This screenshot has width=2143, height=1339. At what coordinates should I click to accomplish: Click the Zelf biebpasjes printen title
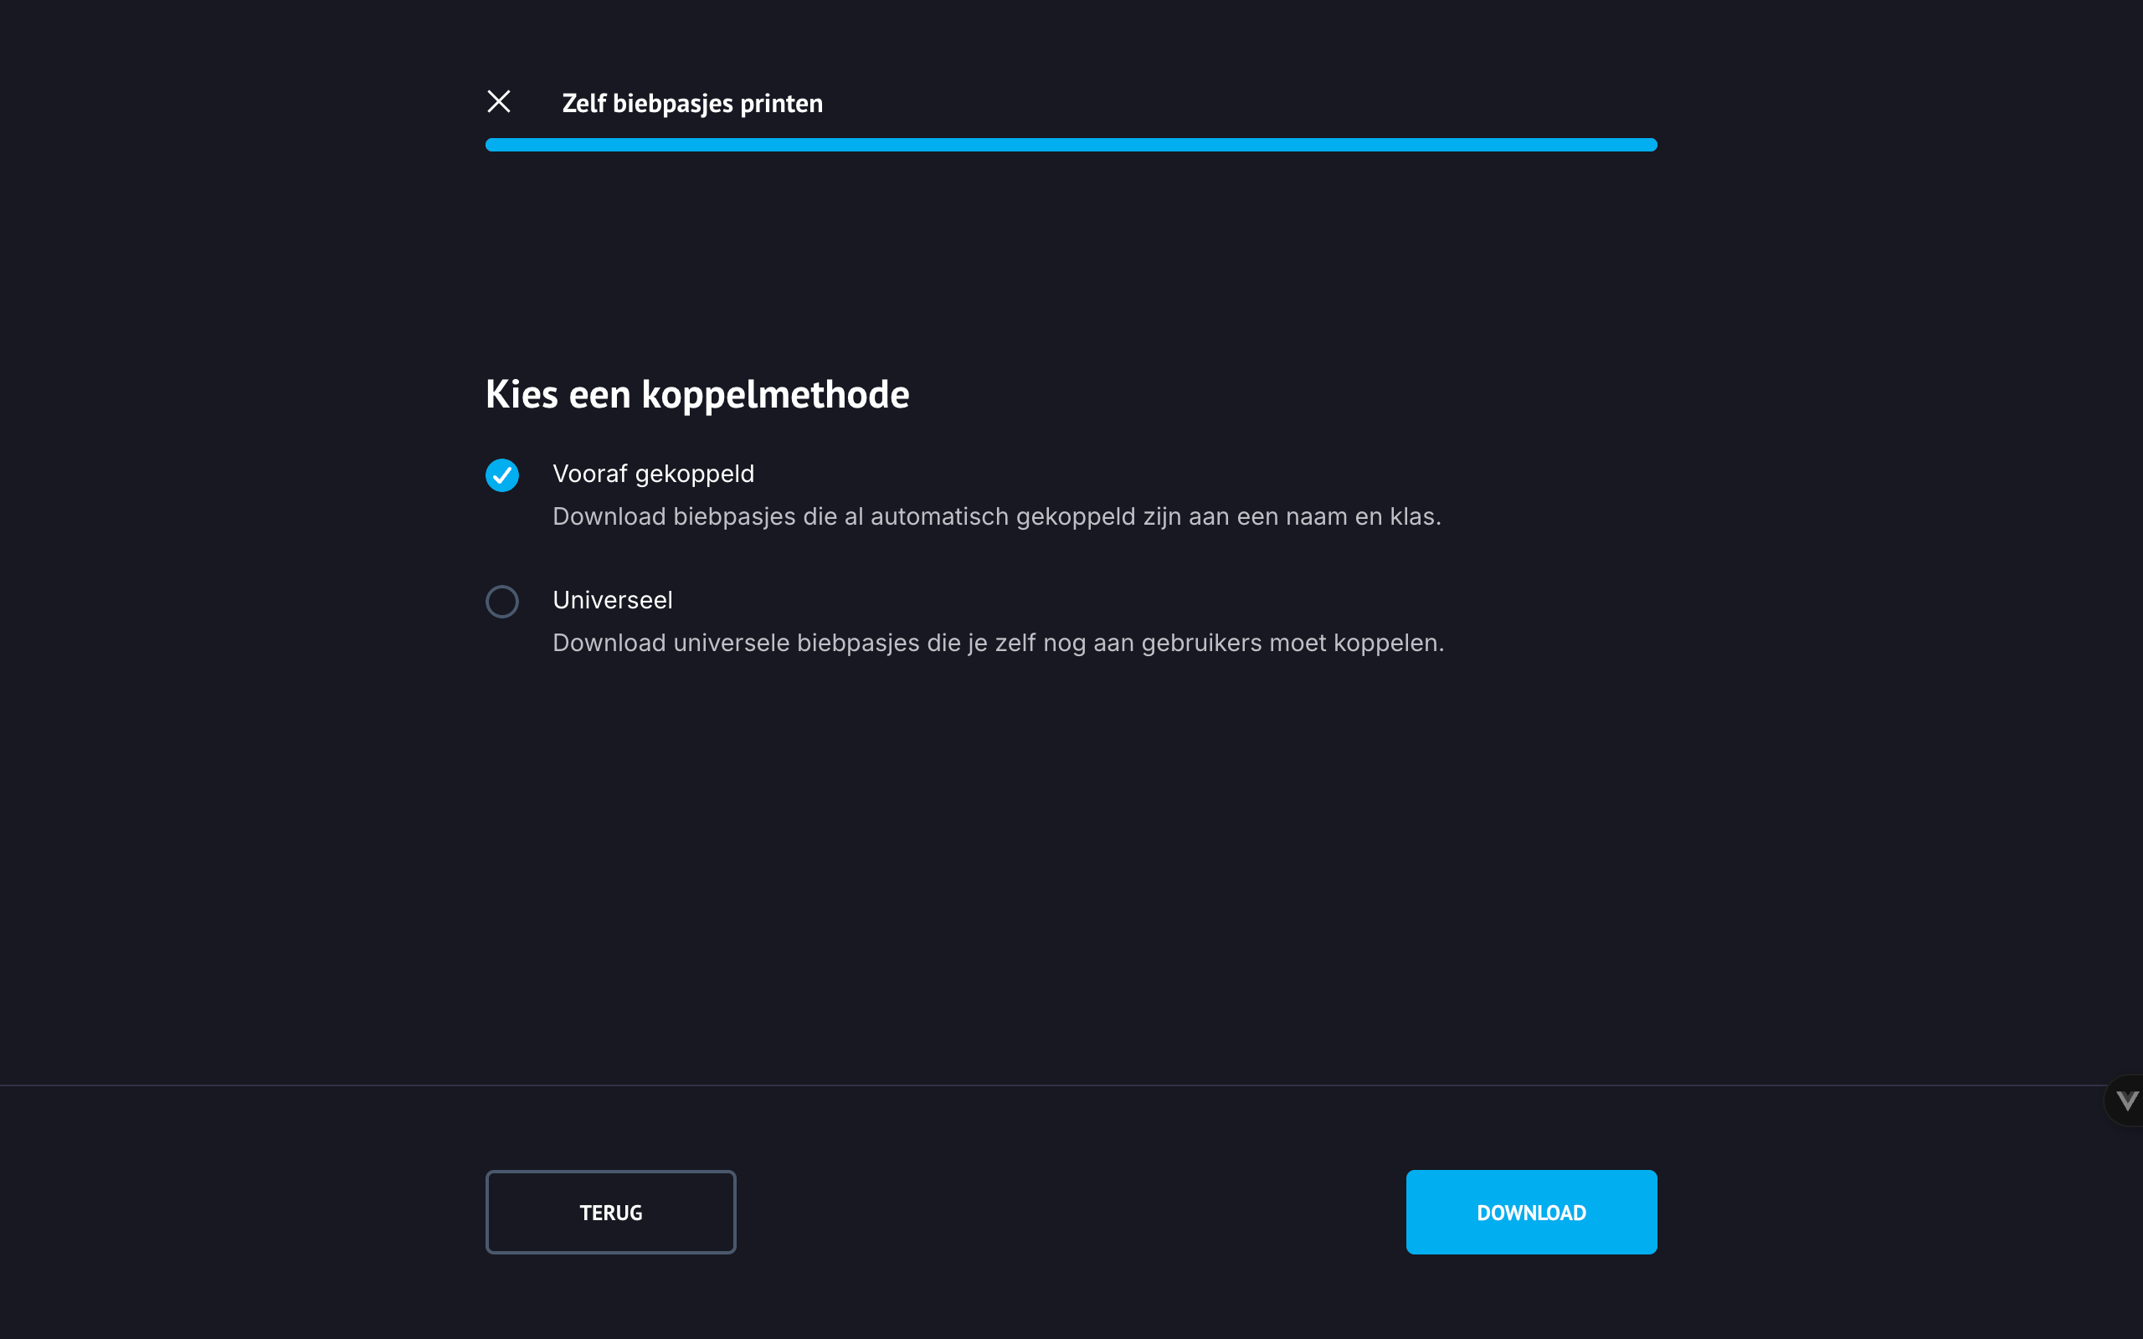tap(691, 104)
